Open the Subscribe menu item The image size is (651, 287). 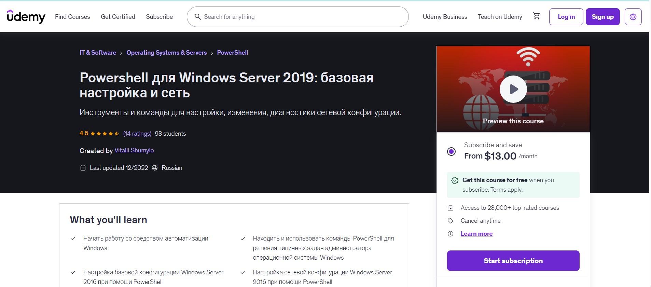pyautogui.click(x=159, y=17)
